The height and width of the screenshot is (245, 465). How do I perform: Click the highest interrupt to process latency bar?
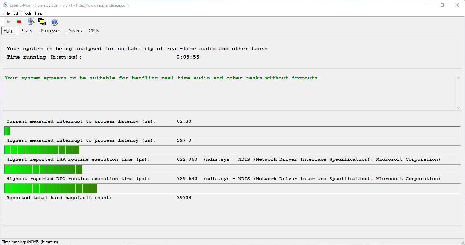coord(232,150)
